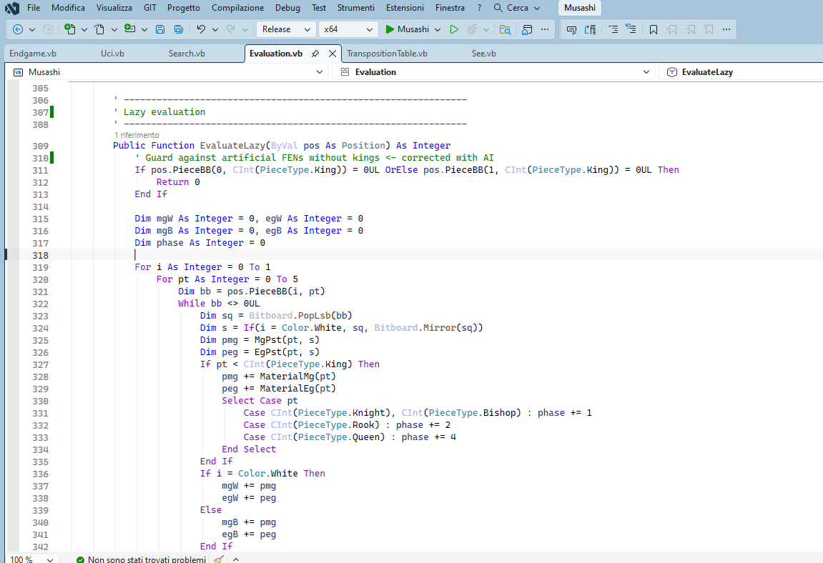Open the Progetto menu
Image resolution: width=823 pixels, height=563 pixels.
[184, 8]
